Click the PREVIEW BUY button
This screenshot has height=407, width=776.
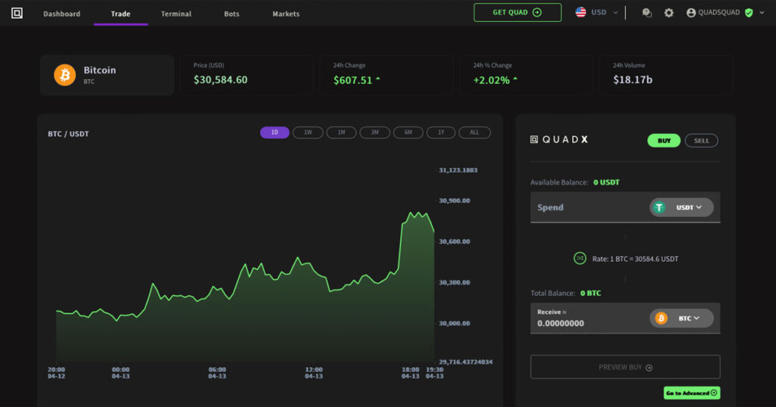(625, 367)
